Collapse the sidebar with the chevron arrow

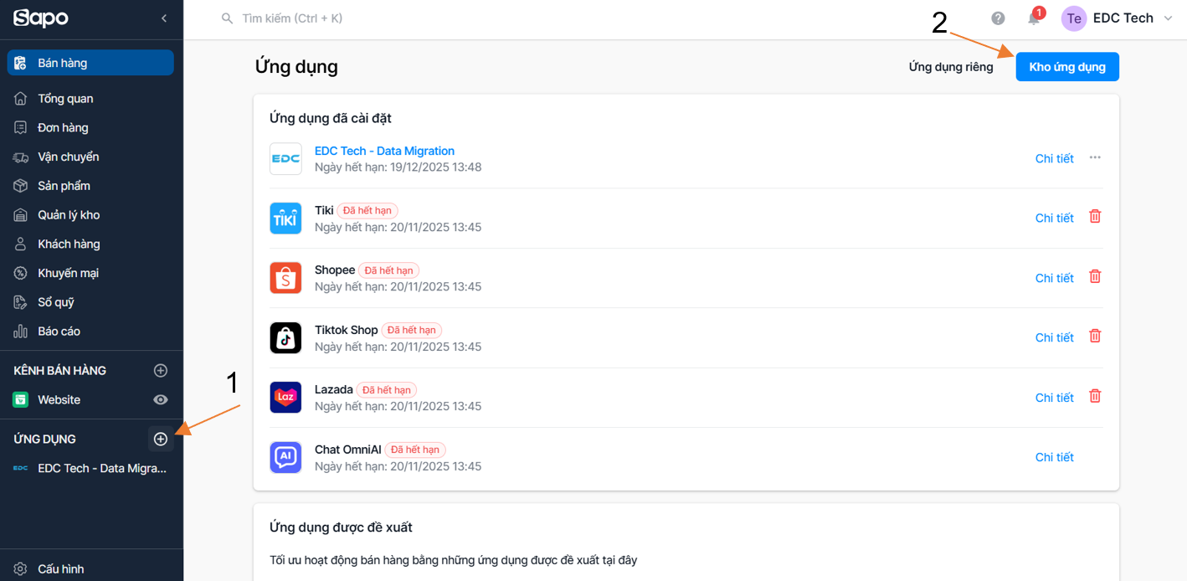tap(164, 18)
